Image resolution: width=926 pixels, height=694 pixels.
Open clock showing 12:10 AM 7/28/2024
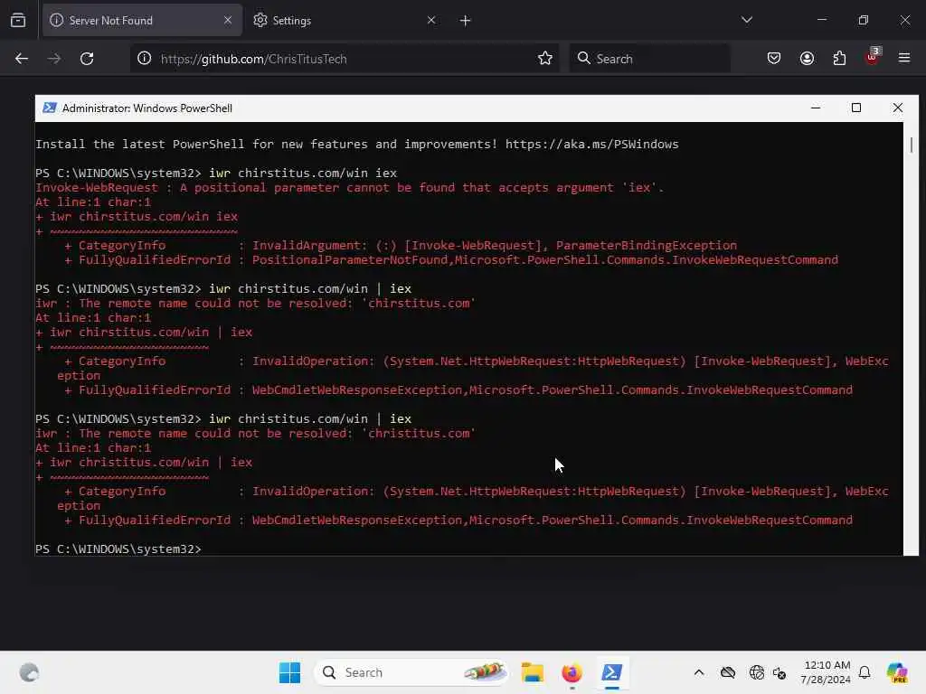coord(826,672)
